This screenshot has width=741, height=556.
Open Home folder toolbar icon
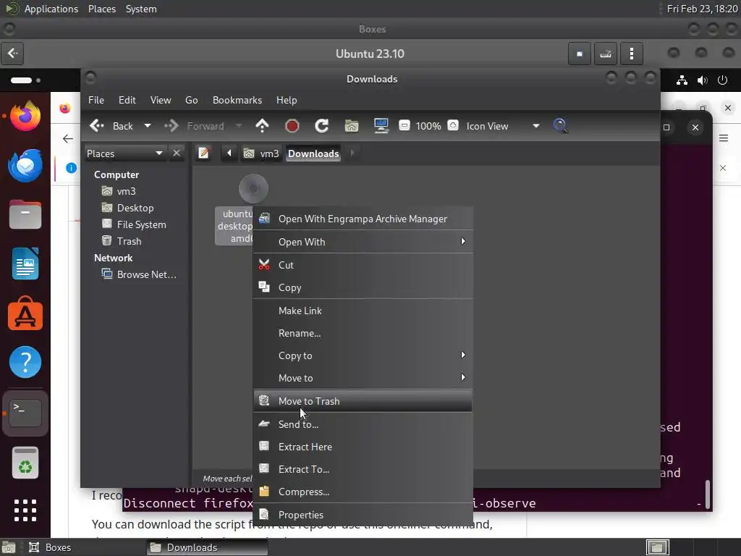click(352, 126)
